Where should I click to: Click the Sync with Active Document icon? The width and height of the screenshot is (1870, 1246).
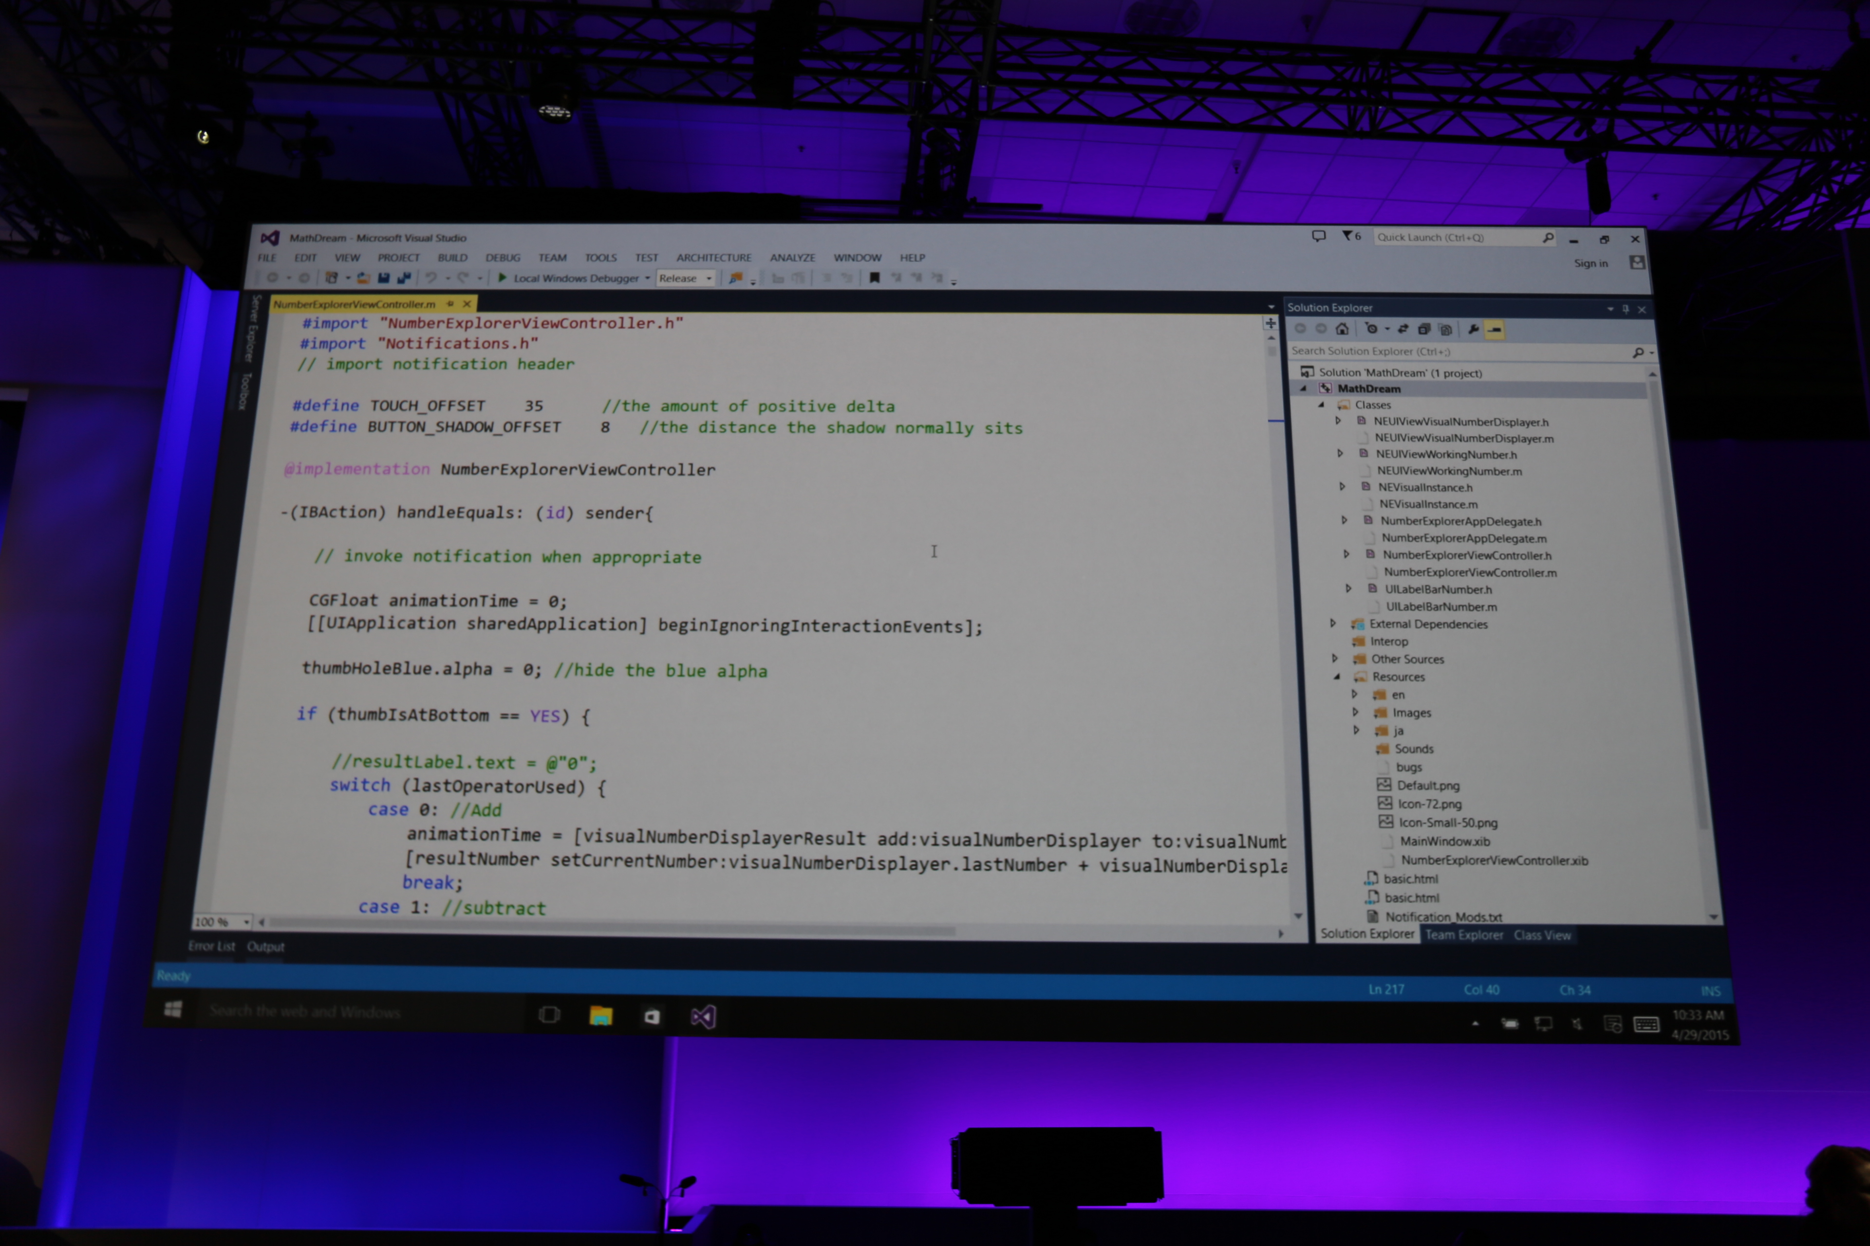point(1402,329)
